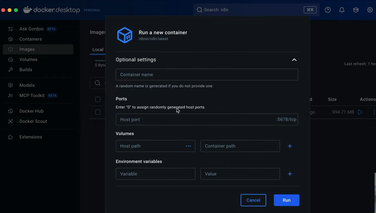Screen dimensions: 376x213
Task: Click the BETA badge next to Ask Gordon
Action: [x=51, y=29]
